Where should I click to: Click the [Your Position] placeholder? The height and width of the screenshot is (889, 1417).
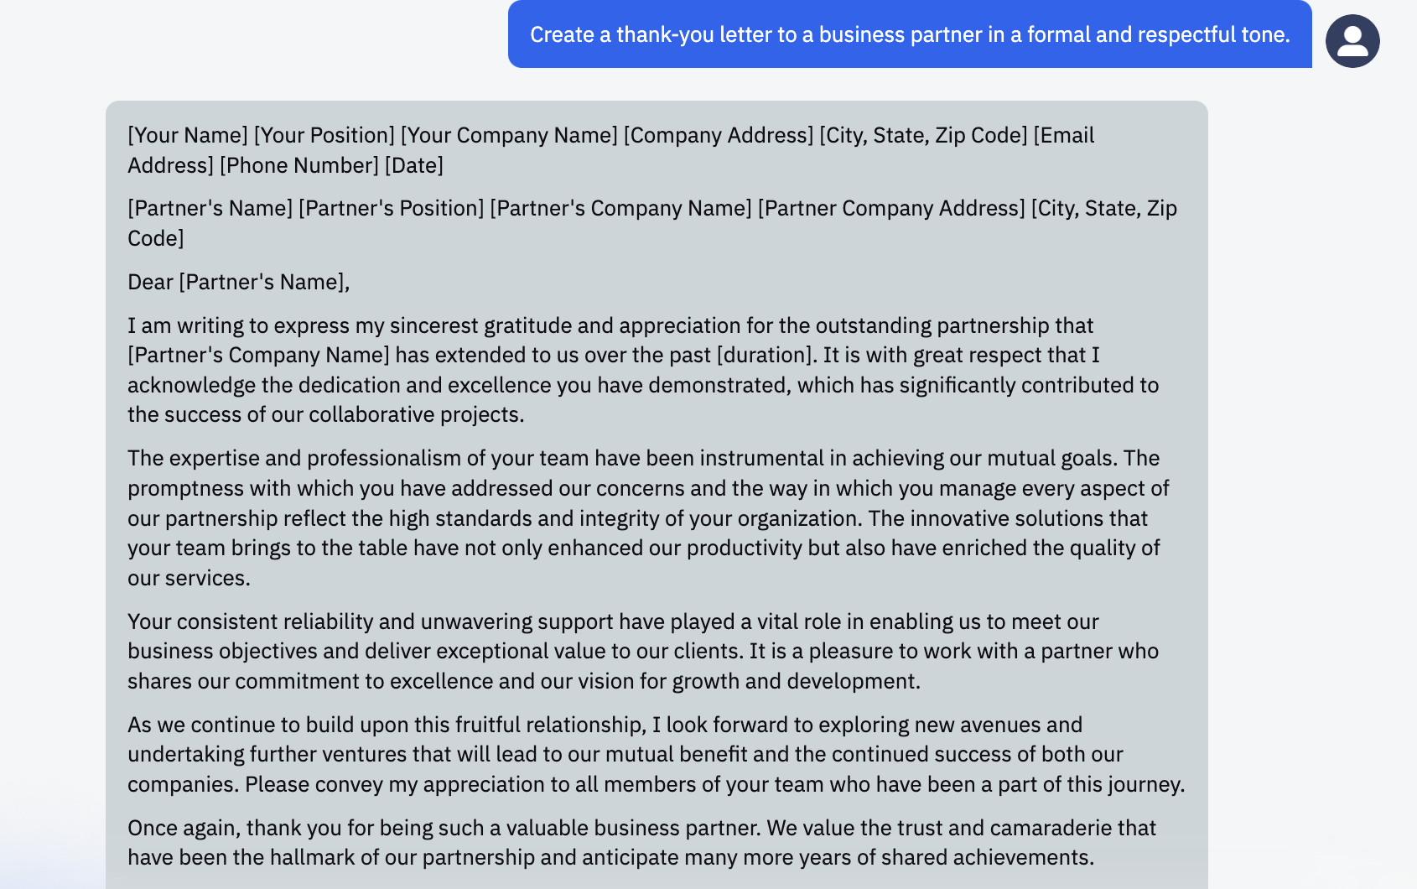(324, 135)
